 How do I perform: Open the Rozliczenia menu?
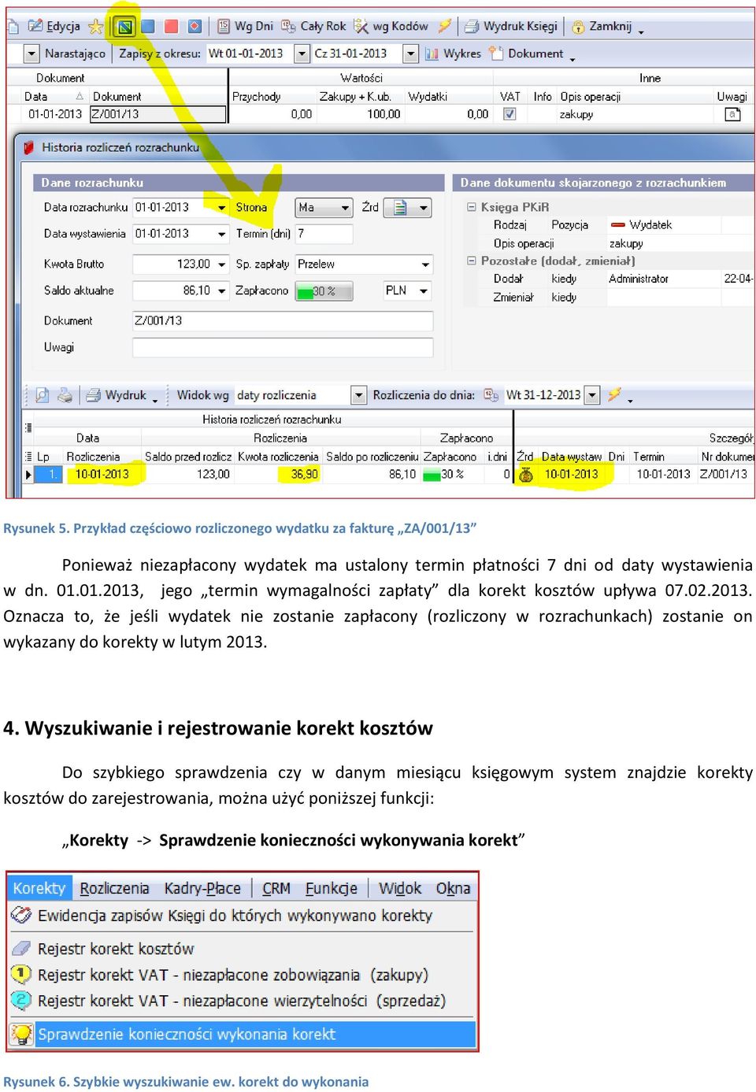(114, 888)
